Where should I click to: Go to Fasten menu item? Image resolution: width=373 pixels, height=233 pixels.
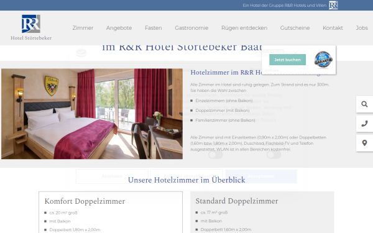click(x=153, y=28)
